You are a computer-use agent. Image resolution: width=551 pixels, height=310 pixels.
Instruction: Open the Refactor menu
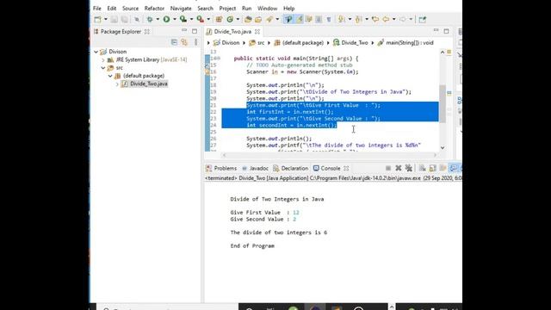(154, 8)
